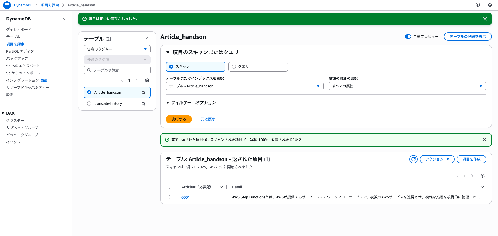Favorite the translate-history table star
This screenshot has width=498, height=236.
click(143, 103)
